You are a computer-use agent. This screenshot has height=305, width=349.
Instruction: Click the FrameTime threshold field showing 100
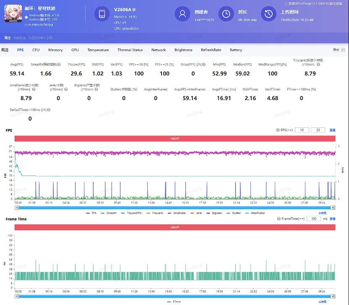(x=314, y=219)
